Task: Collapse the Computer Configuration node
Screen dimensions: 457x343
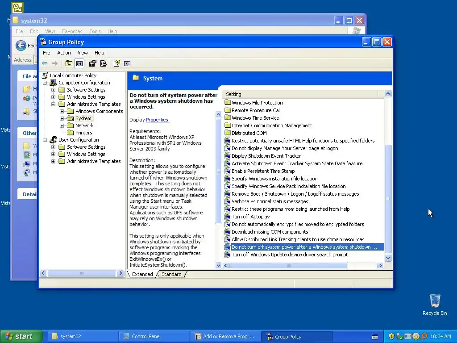Action: tap(45, 83)
